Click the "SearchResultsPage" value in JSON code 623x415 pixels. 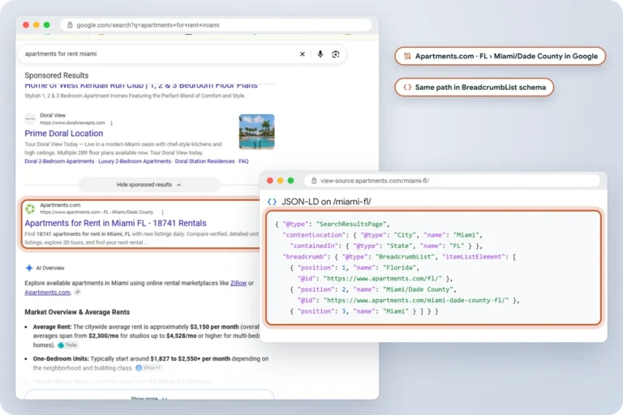tap(351, 224)
